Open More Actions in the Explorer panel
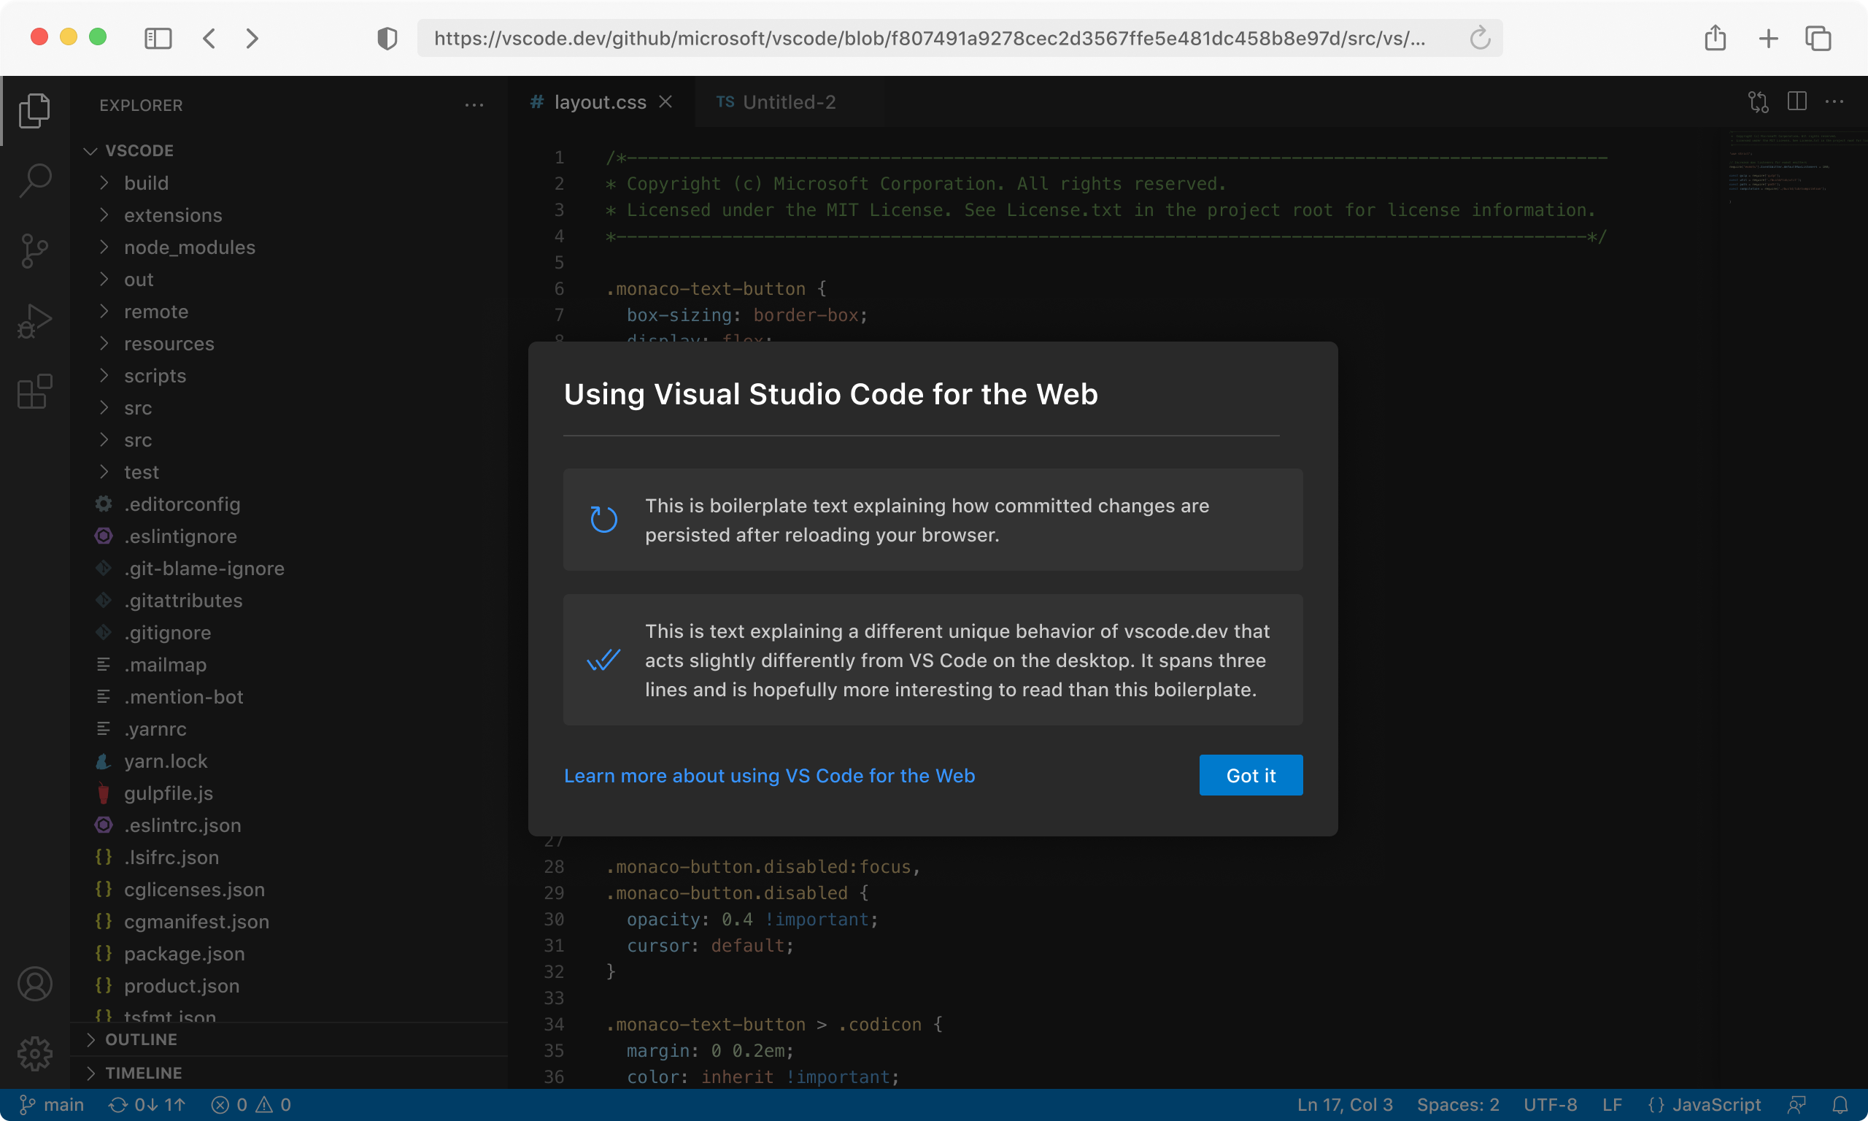 [x=474, y=105]
